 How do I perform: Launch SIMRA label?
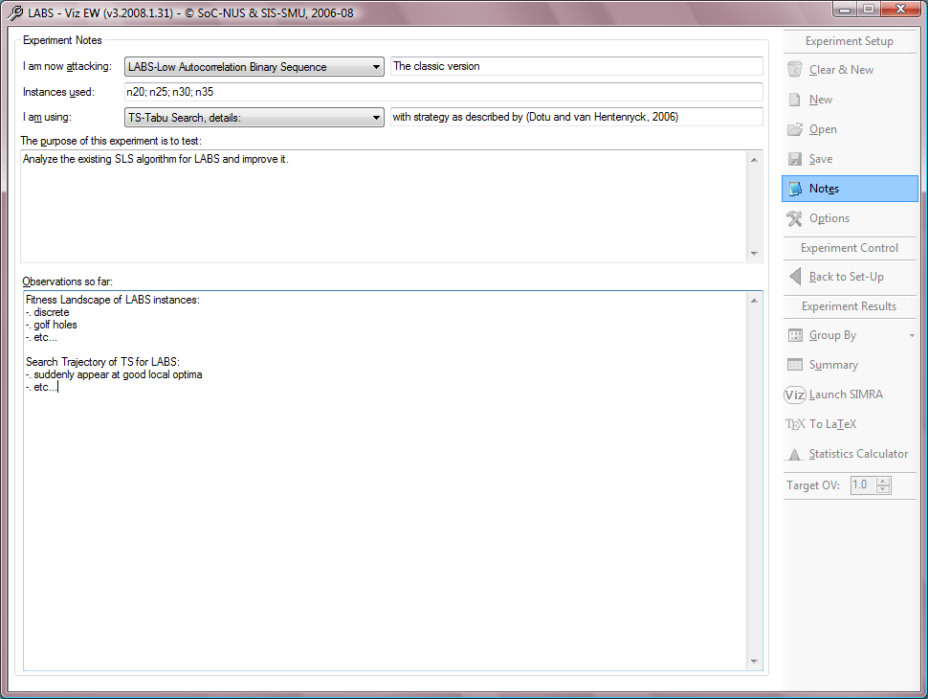click(846, 395)
